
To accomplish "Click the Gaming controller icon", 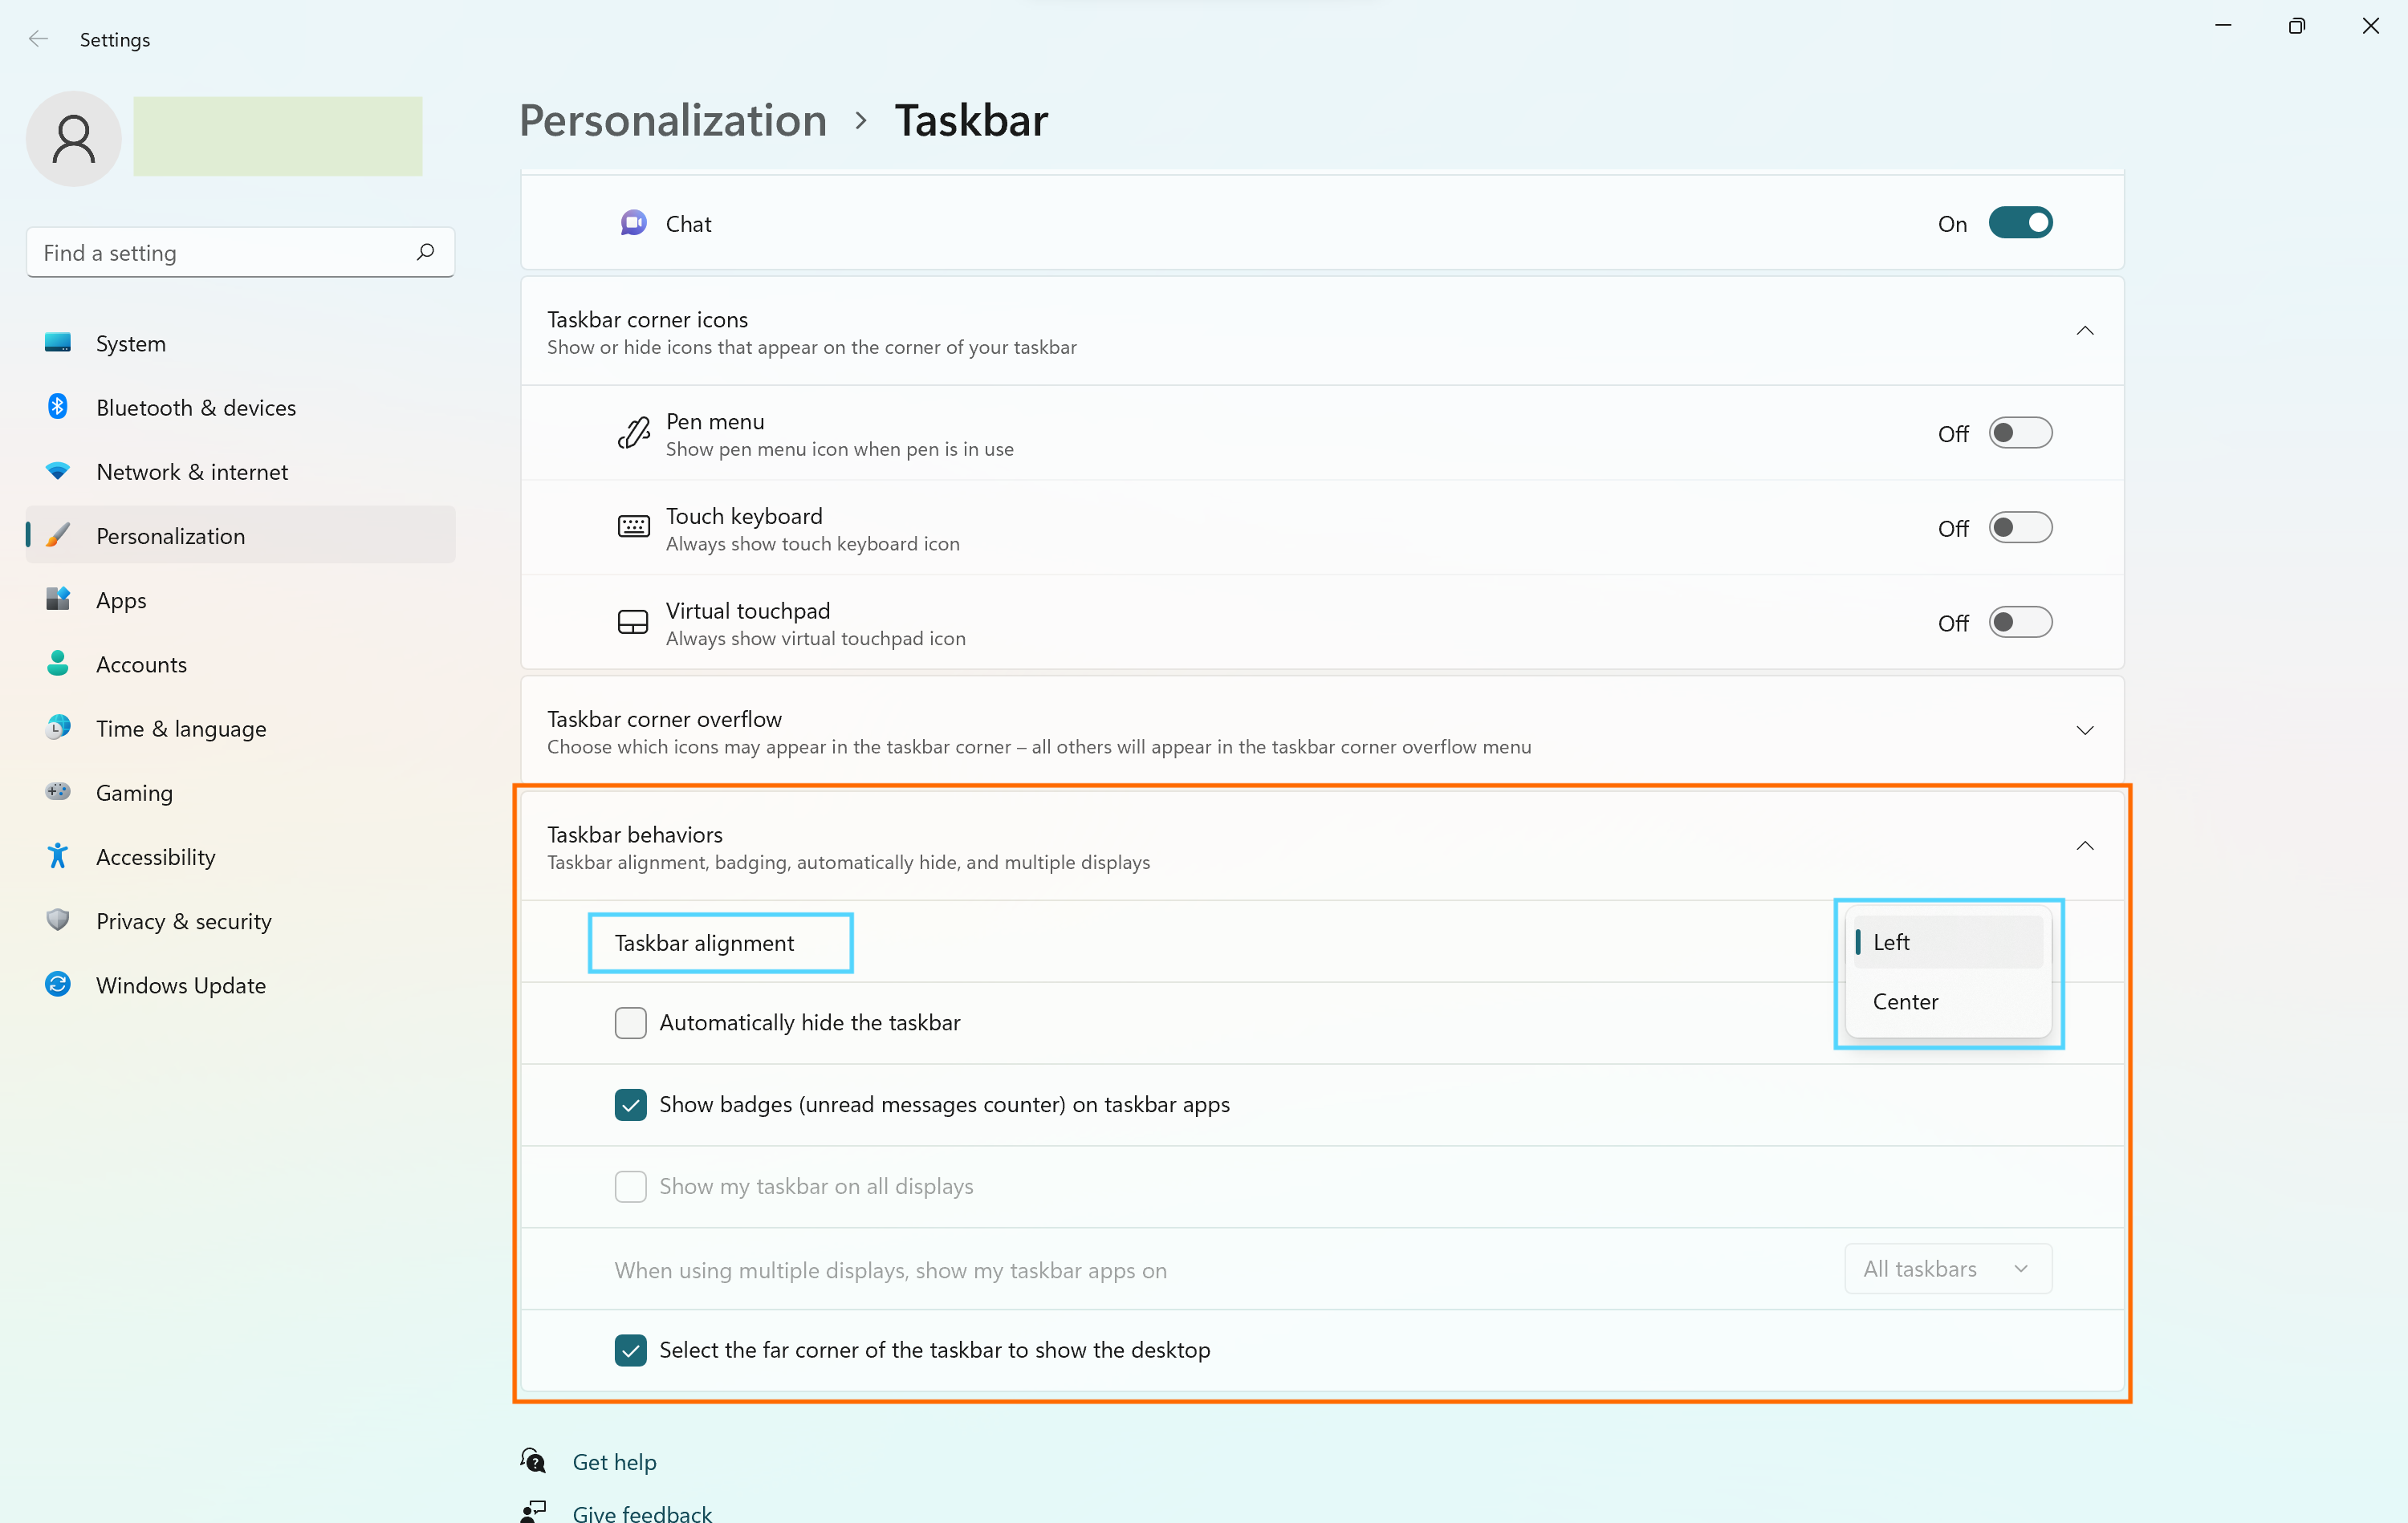I will [x=58, y=792].
